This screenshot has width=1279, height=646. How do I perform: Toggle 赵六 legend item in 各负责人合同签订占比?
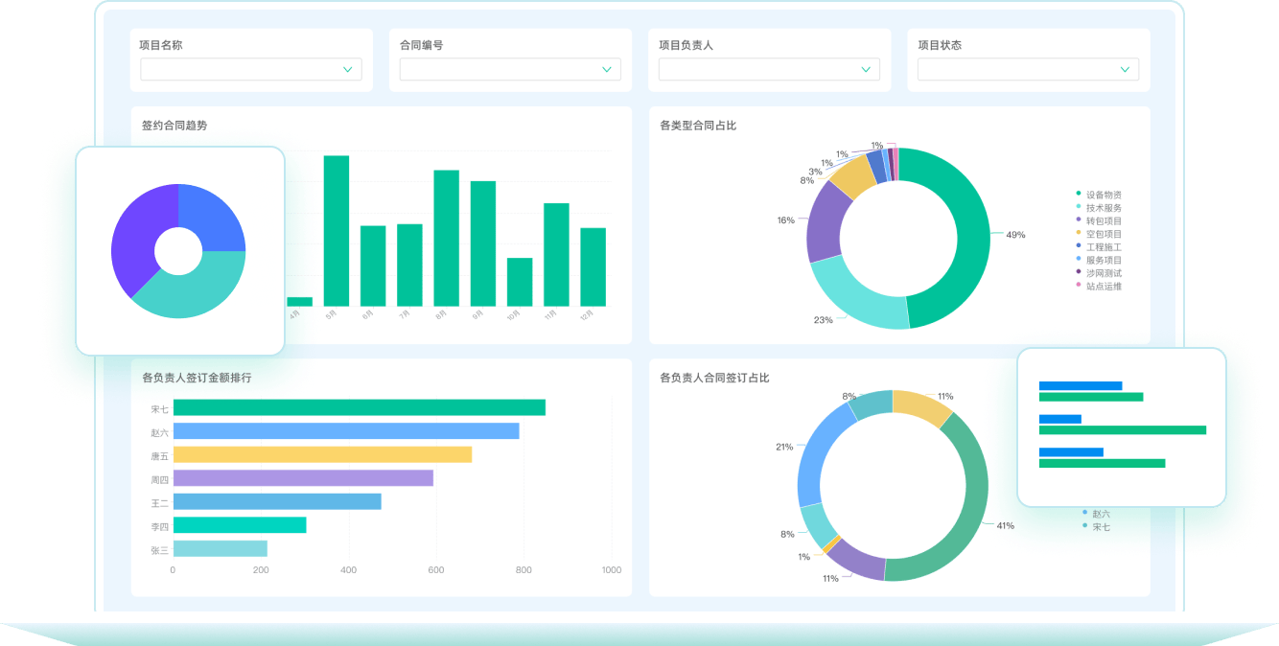1096,514
